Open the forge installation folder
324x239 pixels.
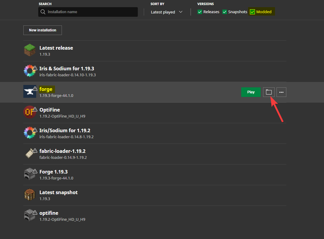(x=268, y=92)
